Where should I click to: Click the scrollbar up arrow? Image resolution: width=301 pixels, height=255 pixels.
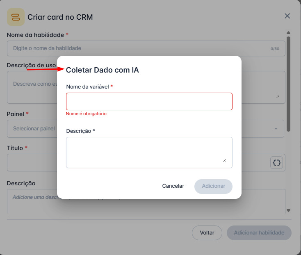288,33
